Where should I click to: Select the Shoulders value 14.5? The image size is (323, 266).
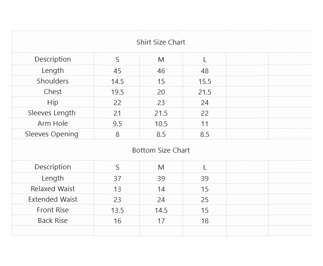117,82
